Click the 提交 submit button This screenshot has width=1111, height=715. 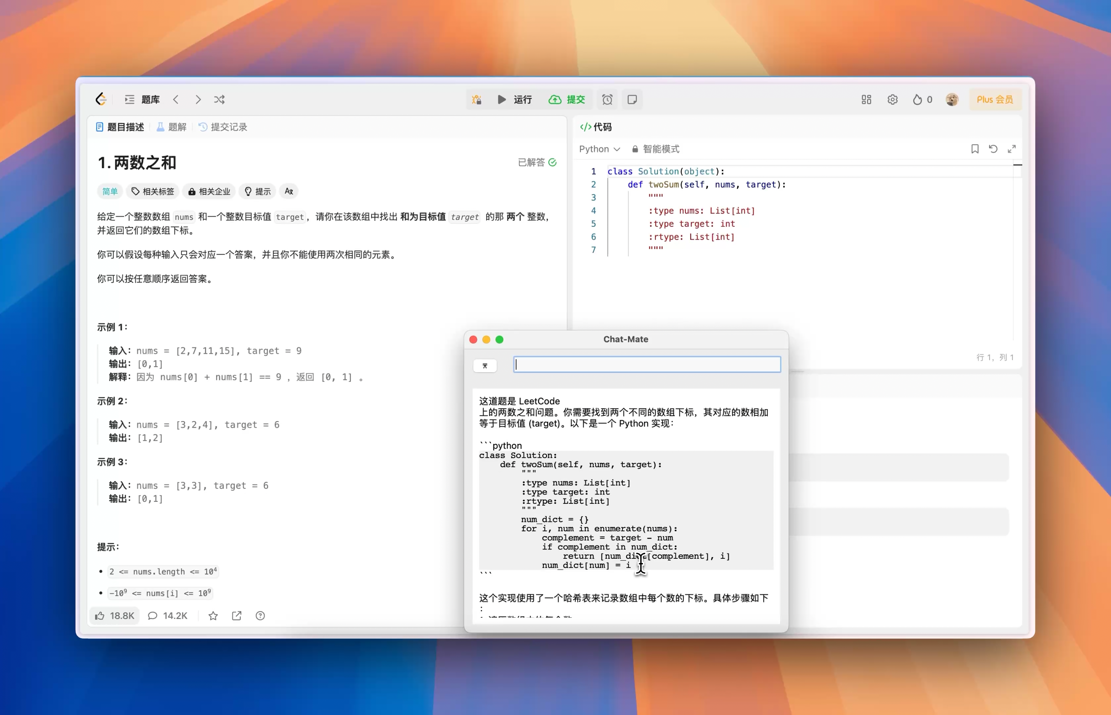point(567,99)
